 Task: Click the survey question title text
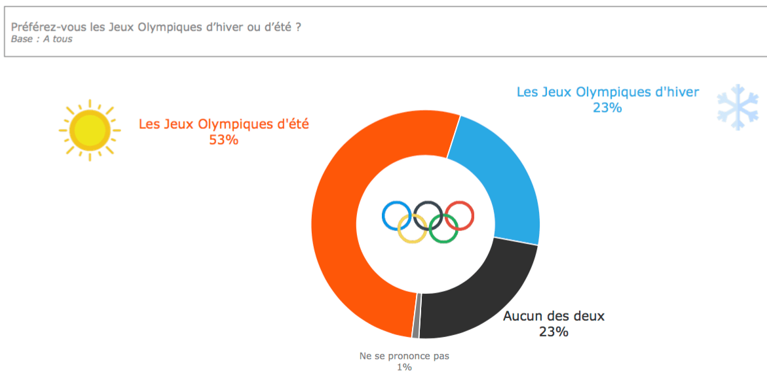click(156, 27)
